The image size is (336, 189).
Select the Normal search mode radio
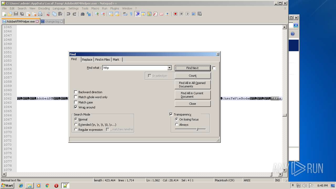(76, 119)
